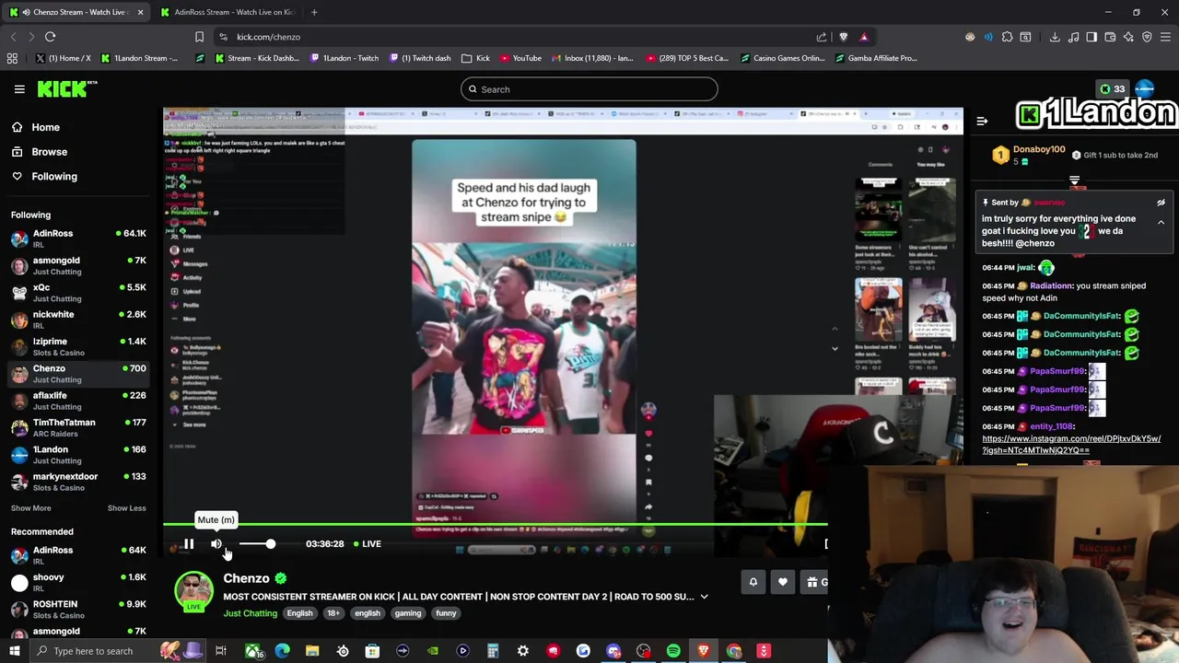Open the Kick hamburger menu

tap(19, 89)
